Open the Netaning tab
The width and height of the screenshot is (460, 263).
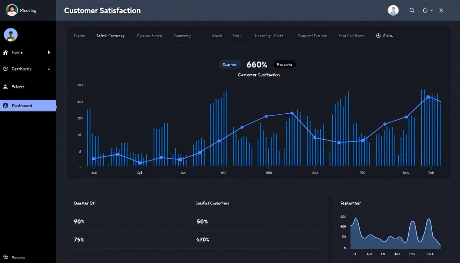[263, 36]
